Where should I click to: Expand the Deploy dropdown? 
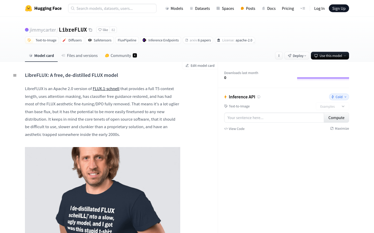pos(297,56)
